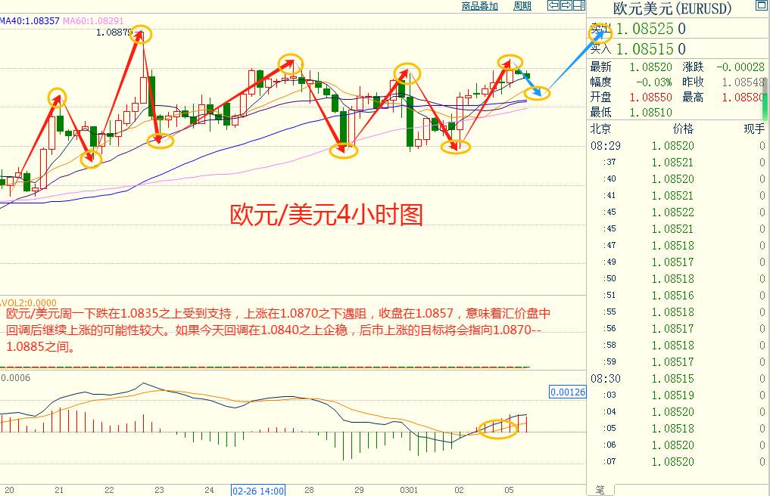Click the 现手 column header

pyautogui.click(x=754, y=129)
